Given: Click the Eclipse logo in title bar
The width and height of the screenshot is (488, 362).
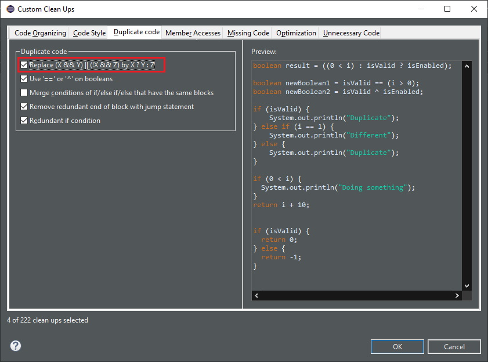Looking at the screenshot, I should tap(10, 9).
